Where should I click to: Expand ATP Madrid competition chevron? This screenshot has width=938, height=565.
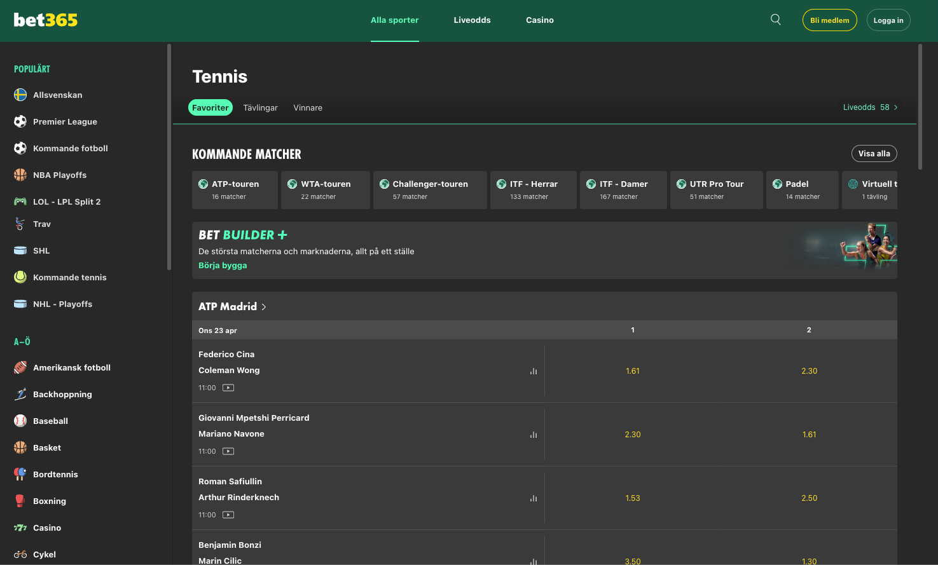(264, 307)
